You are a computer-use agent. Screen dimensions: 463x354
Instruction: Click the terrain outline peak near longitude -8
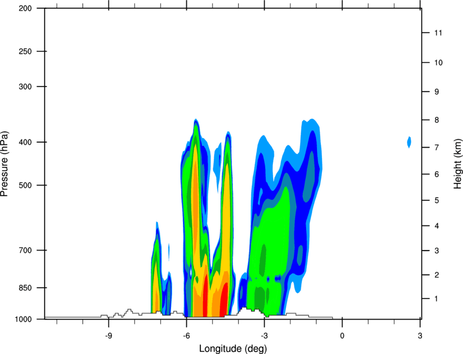coord(129,310)
